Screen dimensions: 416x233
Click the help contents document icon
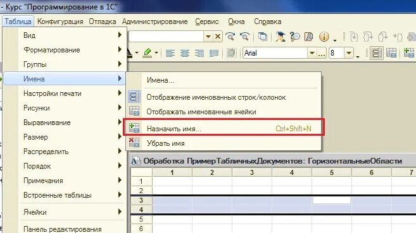[309, 37]
